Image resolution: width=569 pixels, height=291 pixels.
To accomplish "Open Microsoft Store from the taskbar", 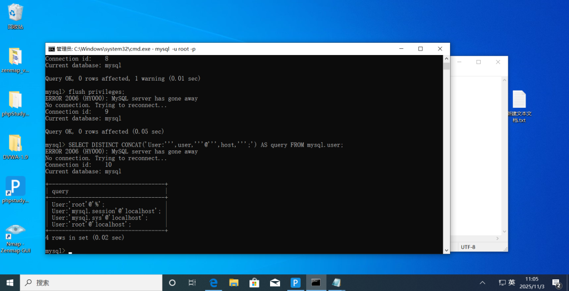I will pyautogui.click(x=254, y=283).
